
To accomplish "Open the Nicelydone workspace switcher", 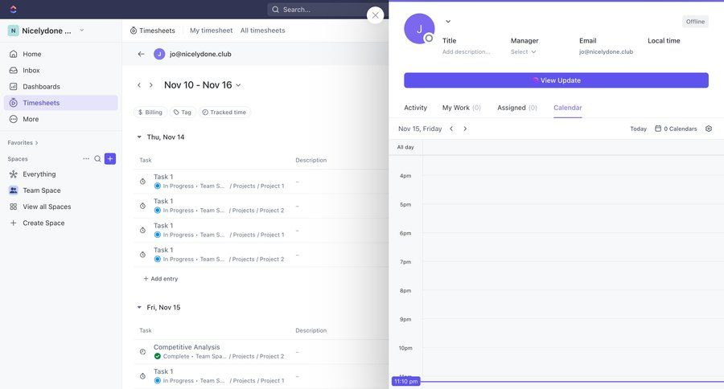I will pos(46,31).
